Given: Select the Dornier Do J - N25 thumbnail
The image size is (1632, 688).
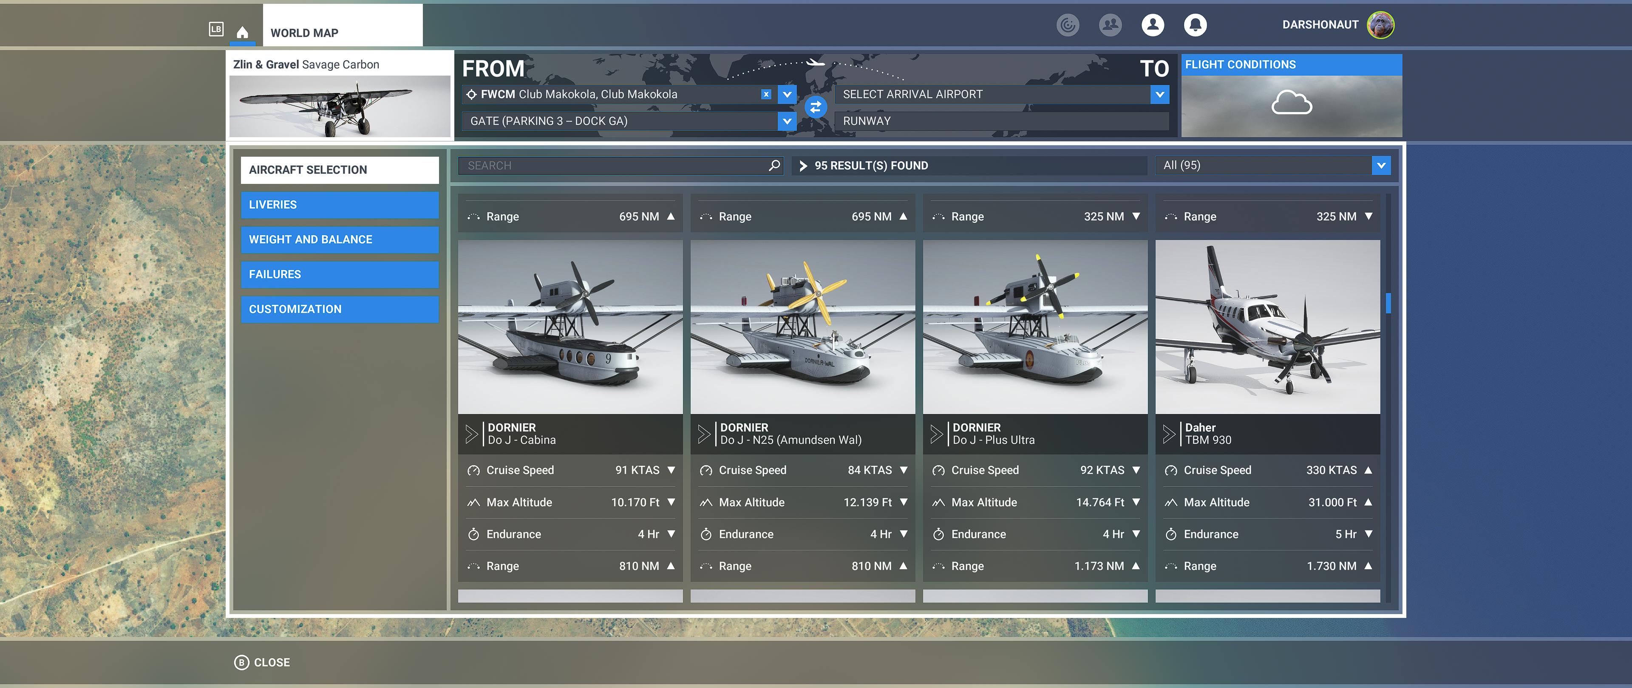Looking at the screenshot, I should (x=803, y=327).
